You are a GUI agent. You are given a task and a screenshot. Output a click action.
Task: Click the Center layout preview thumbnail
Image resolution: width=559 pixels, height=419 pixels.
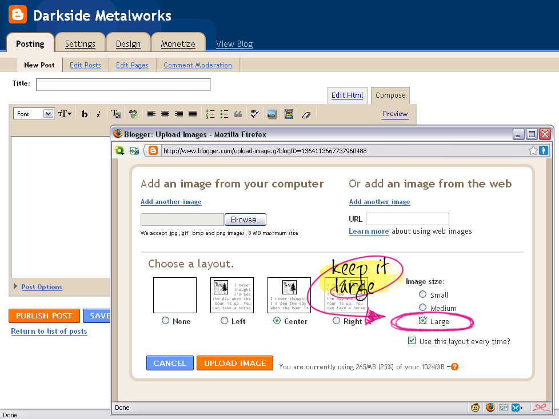(289, 296)
